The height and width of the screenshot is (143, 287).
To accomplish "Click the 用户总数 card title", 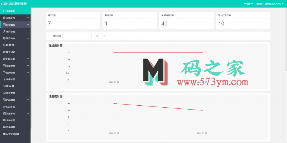I will click(x=52, y=15).
